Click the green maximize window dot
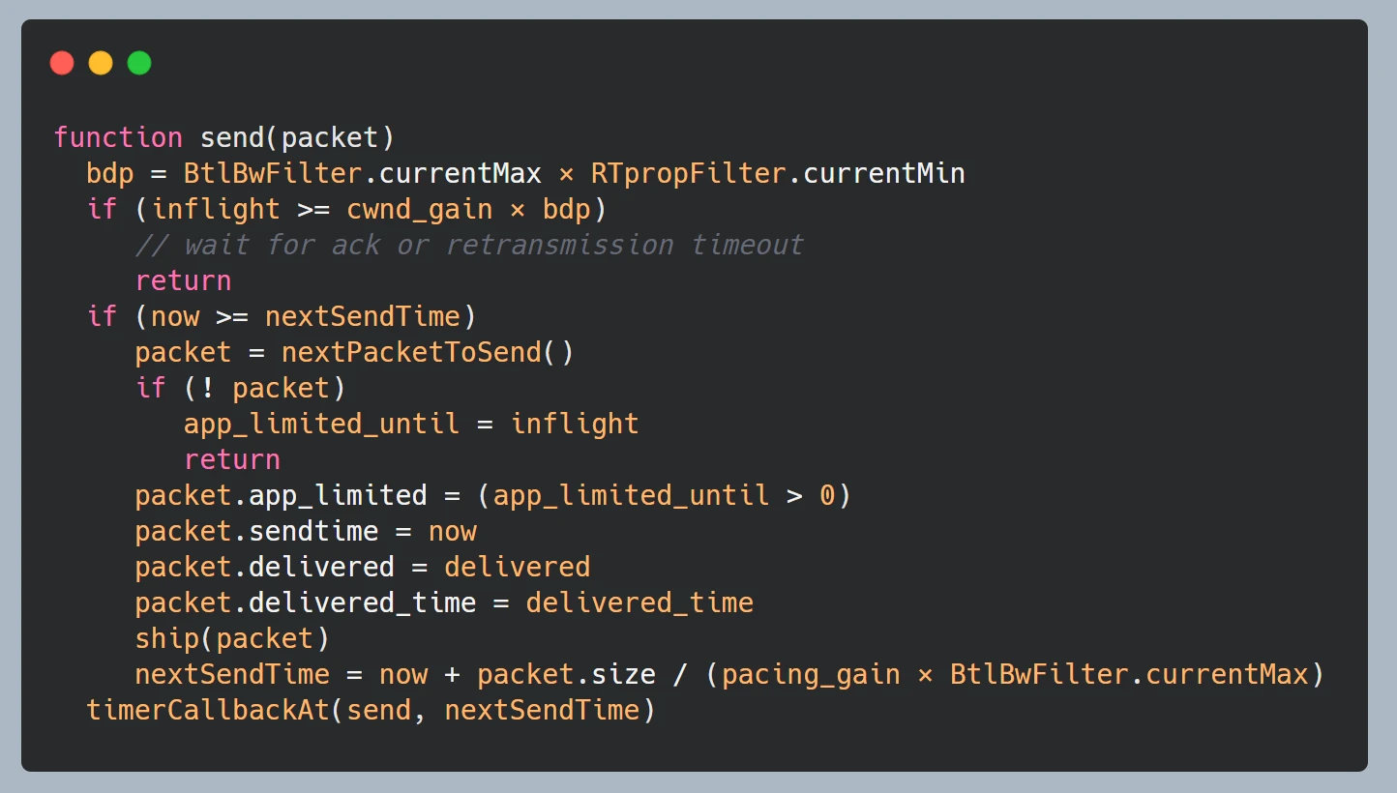 pos(139,63)
